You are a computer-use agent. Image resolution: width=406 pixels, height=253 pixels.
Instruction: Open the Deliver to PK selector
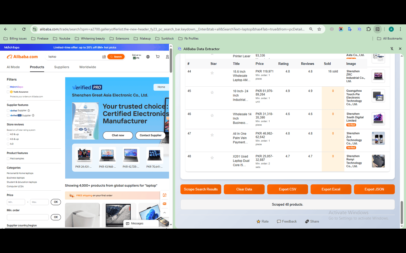coord(136,57)
